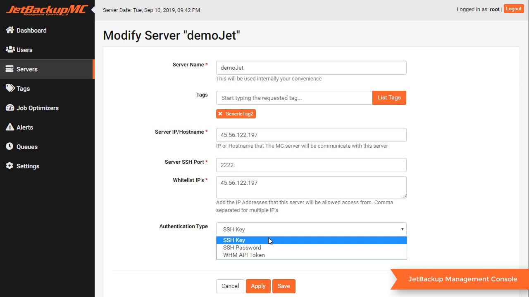The image size is (529, 297).
Task: Choose WHM API Token option
Action: point(312,255)
